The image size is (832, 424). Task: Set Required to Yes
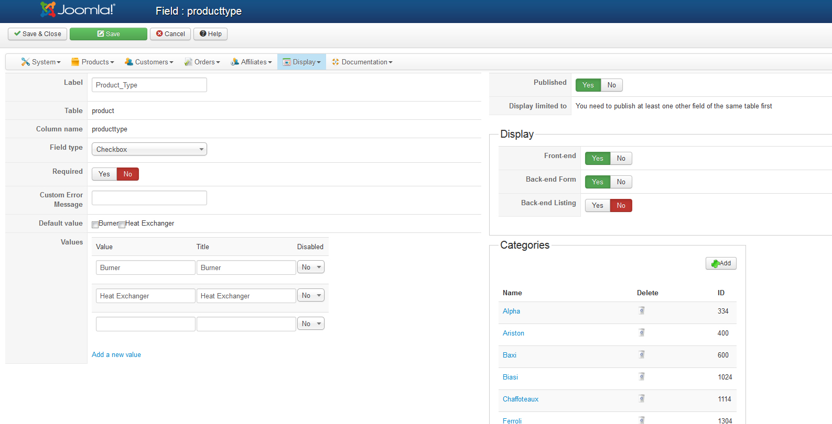[104, 174]
